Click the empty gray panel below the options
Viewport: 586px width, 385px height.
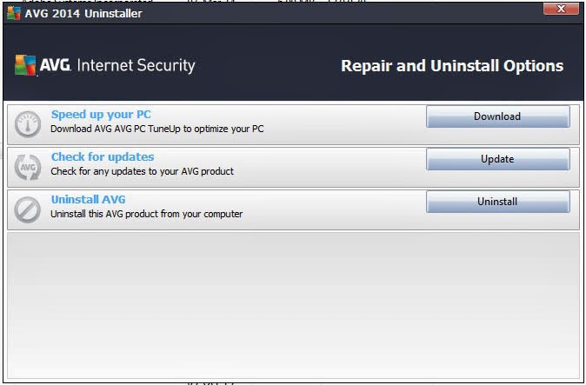coord(293,305)
